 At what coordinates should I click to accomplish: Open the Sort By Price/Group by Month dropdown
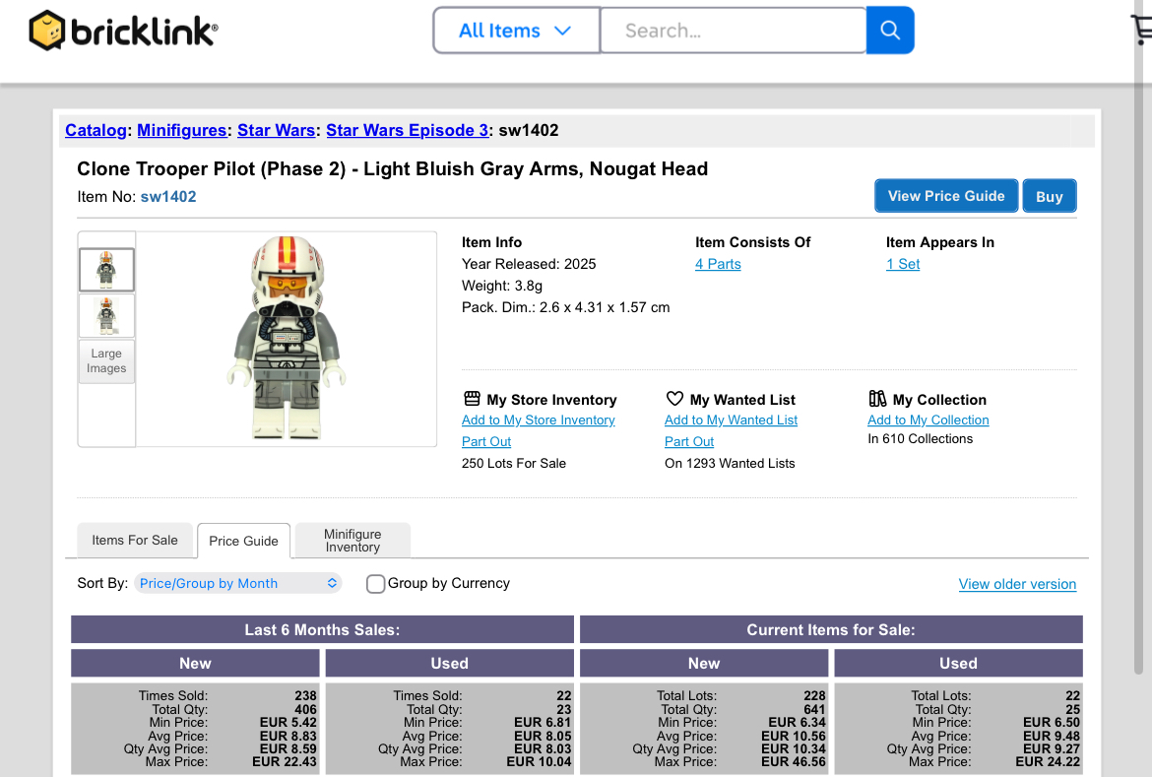point(238,584)
